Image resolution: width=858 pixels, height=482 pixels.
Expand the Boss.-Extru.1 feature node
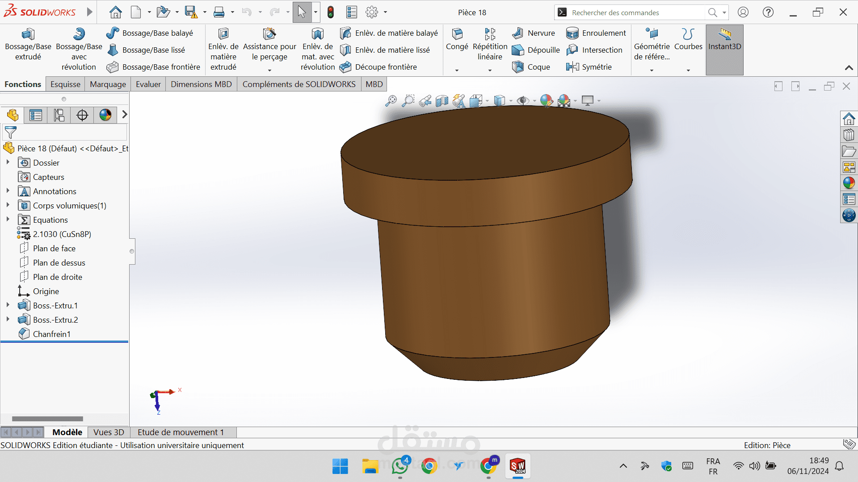click(x=8, y=305)
